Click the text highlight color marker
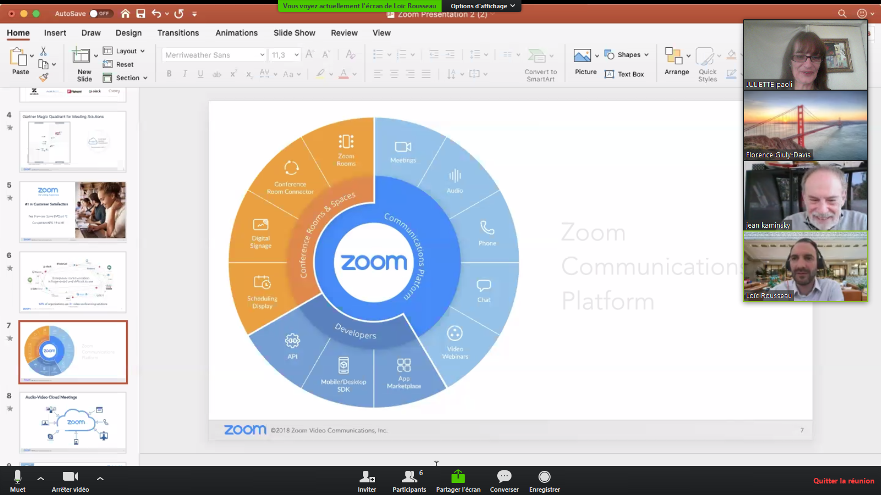The width and height of the screenshot is (881, 495). tap(320, 74)
